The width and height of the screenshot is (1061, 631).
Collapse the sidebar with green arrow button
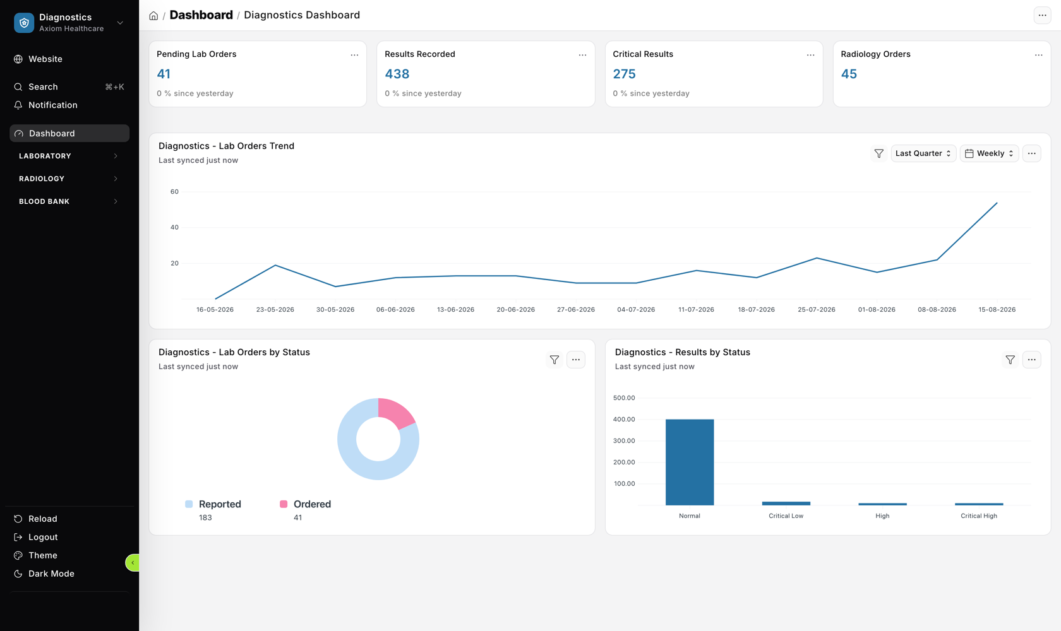point(133,563)
